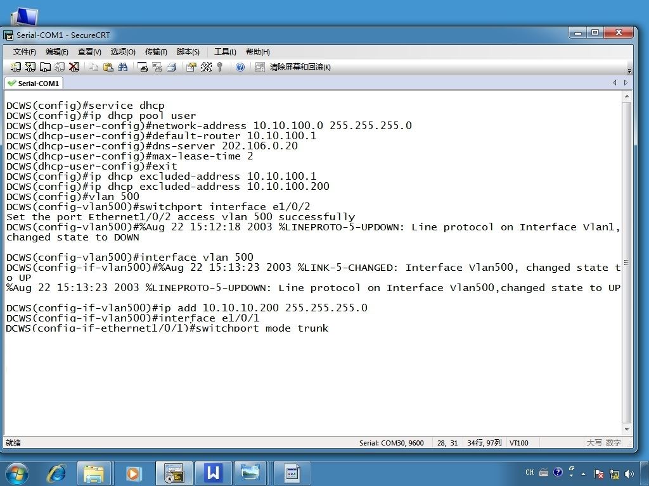Click the 'switchport mode trunk' command line
The image size is (649, 486).
pyautogui.click(x=167, y=328)
